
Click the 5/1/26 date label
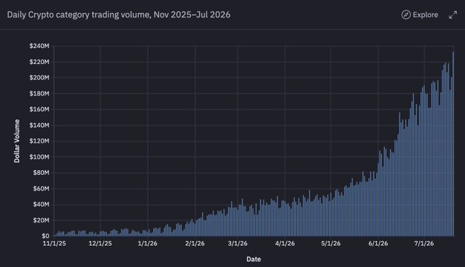coord(331,244)
